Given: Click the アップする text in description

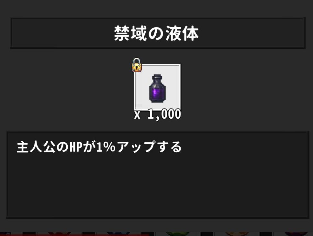Looking at the screenshot, I should (150, 147).
